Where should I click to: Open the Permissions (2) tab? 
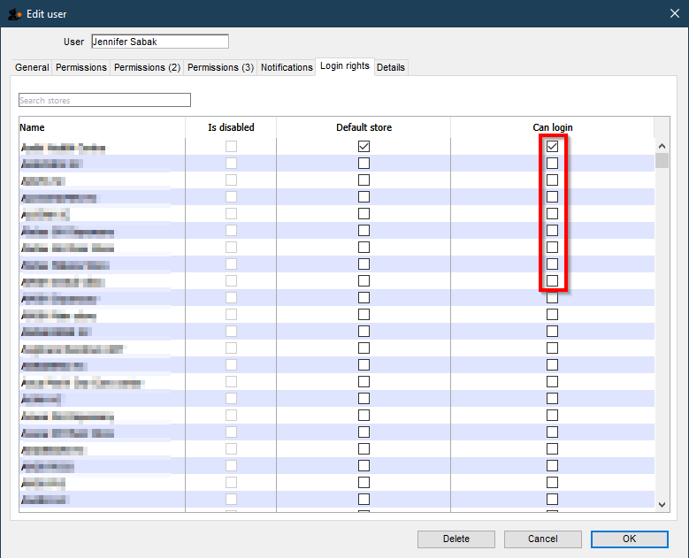[147, 67]
